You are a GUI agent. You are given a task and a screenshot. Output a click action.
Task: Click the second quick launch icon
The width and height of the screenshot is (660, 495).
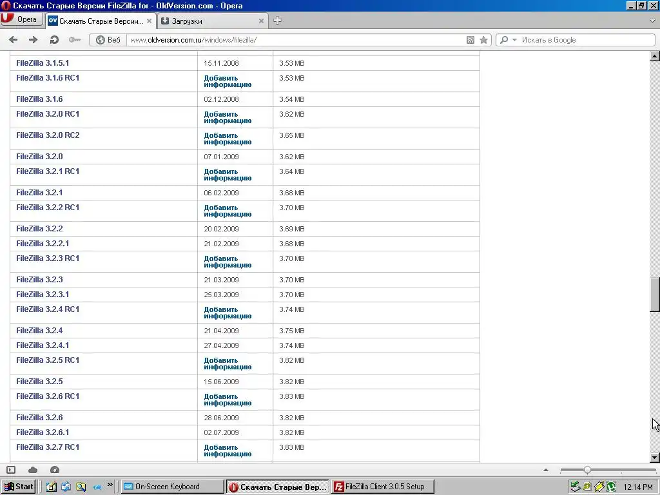point(66,487)
